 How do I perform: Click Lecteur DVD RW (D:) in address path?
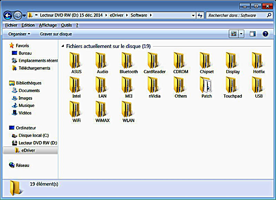[x=71, y=15]
